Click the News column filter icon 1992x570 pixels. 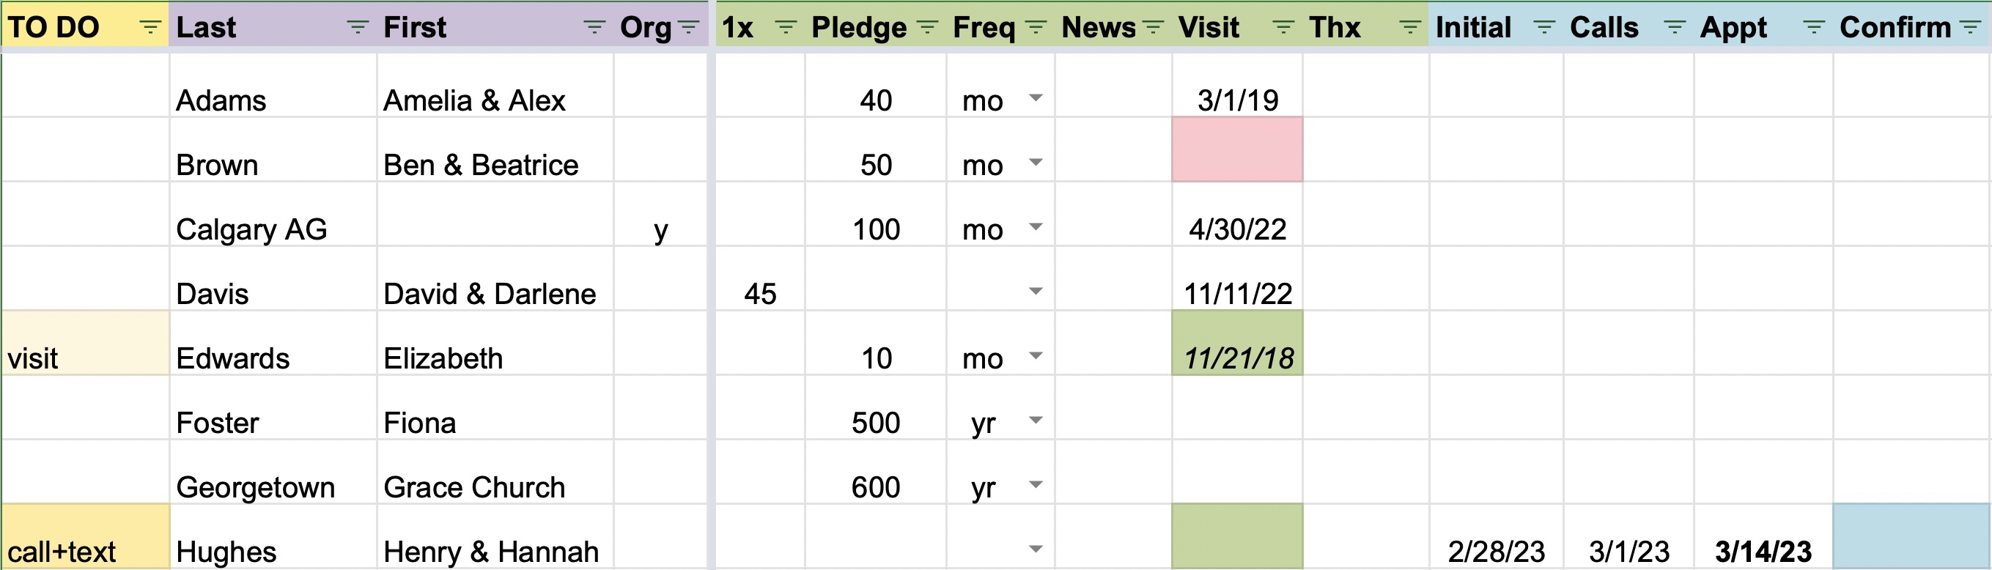pos(1152,28)
